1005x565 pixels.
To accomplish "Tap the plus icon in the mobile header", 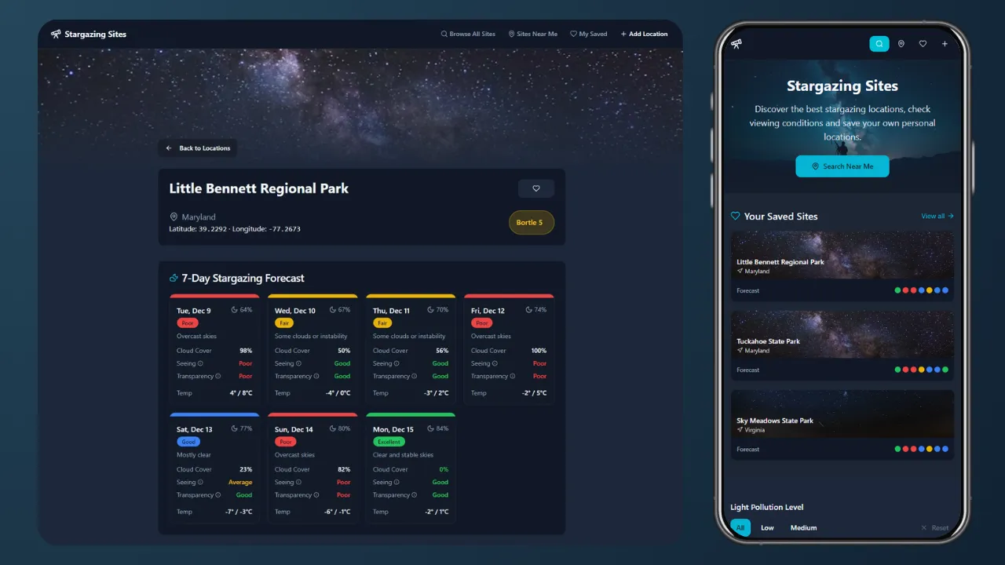I will (x=945, y=43).
